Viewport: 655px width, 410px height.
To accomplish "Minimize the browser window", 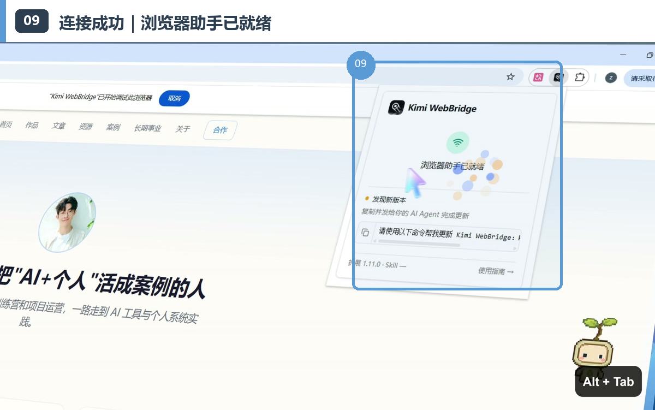I will click(x=623, y=55).
